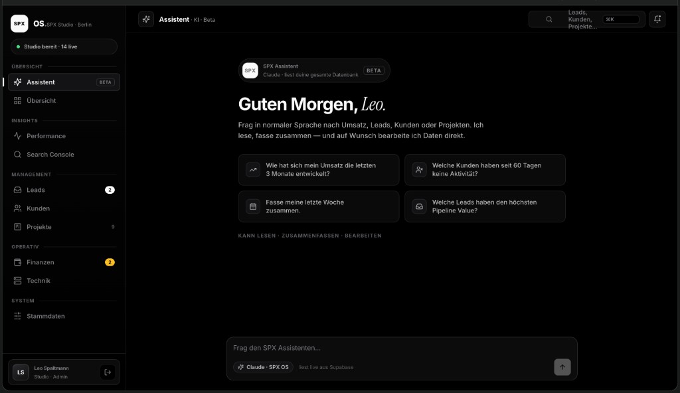The height and width of the screenshot is (393, 680).
Task: Click the Finanzen wallet icon
Action: pos(17,262)
